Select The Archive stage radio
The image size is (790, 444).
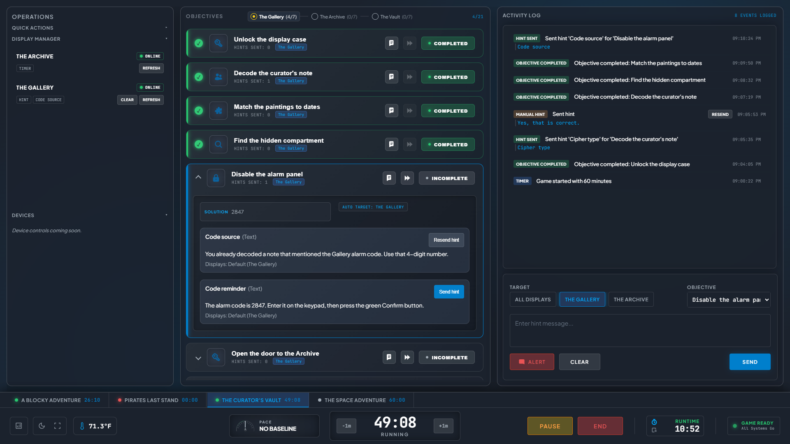[315, 17]
